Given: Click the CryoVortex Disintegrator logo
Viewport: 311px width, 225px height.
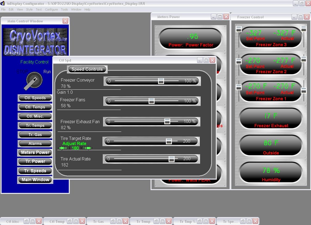Looking at the screenshot, I should [x=35, y=42].
